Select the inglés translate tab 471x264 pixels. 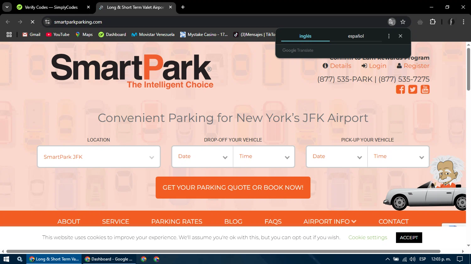click(x=305, y=36)
